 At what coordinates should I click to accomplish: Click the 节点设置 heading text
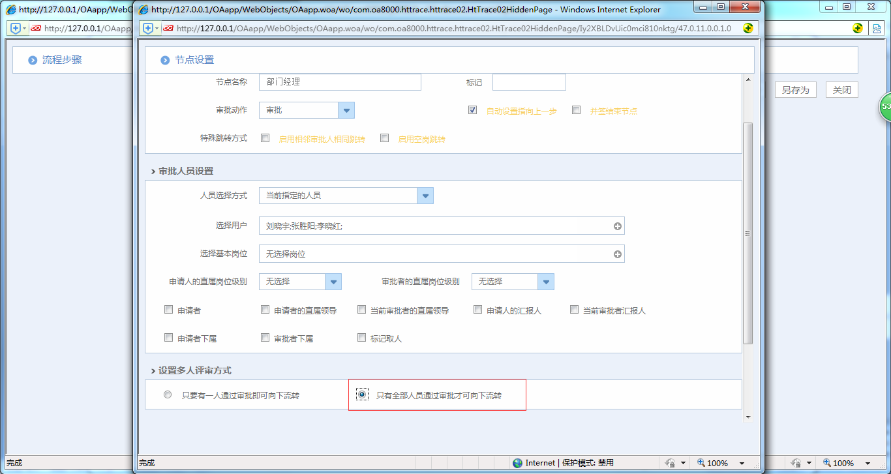(x=194, y=60)
